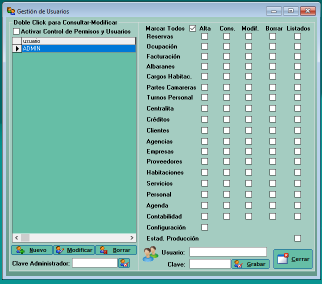Uncheck the Marcar Todos checkbox
Image resolution: width=322 pixels, height=284 pixels.
(x=193, y=28)
